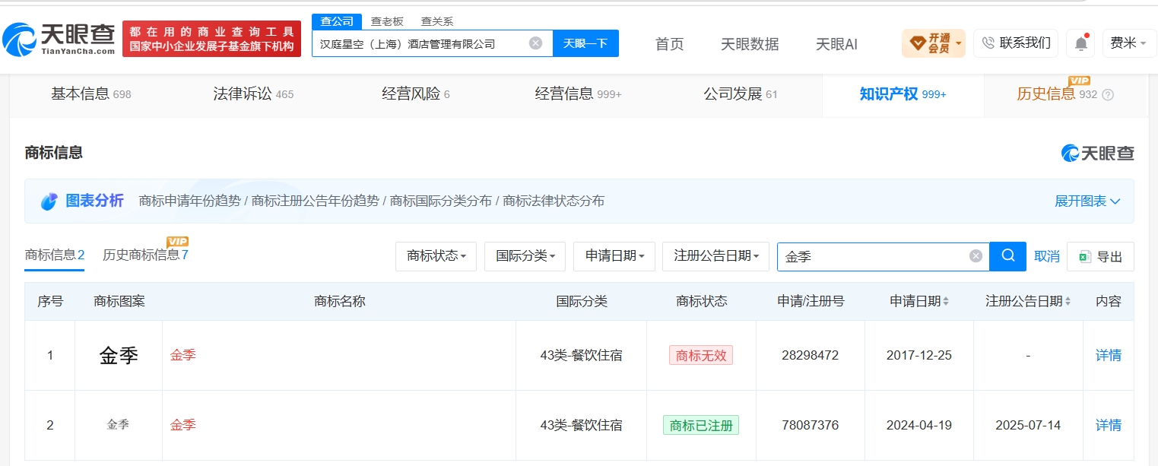Open the 基本信息 698 tab
This screenshot has height=466, width=1158.
pyautogui.click(x=91, y=94)
